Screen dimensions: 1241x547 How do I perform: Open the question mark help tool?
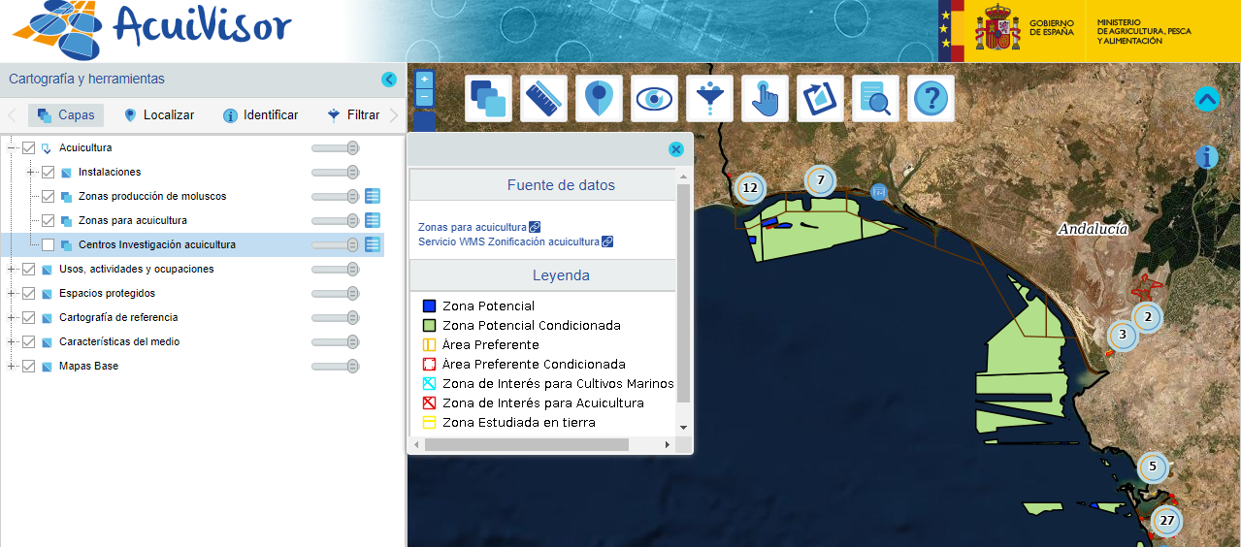pyautogui.click(x=931, y=98)
